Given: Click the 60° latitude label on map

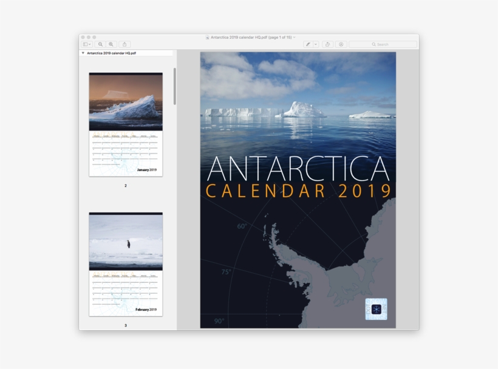Looking at the screenshot, I should tap(242, 226).
